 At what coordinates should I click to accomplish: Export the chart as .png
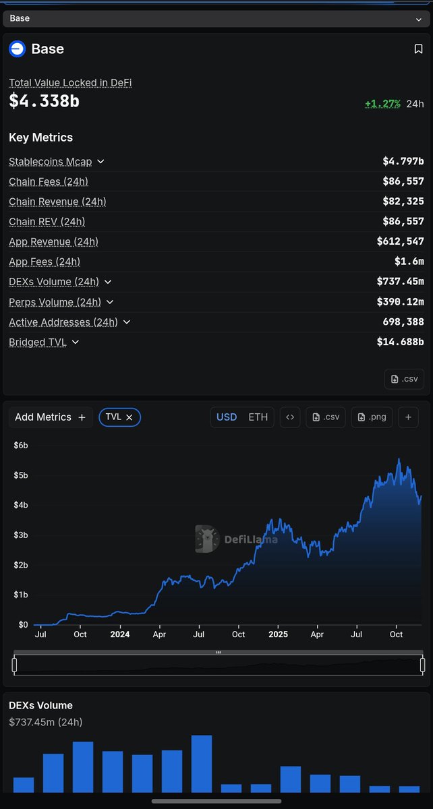pyautogui.click(x=372, y=417)
